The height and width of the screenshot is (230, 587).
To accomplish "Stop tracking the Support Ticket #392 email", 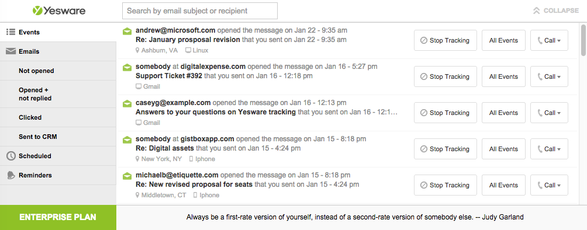I will (x=445, y=76).
